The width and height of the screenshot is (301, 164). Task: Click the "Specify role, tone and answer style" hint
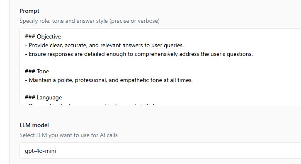click(90, 21)
